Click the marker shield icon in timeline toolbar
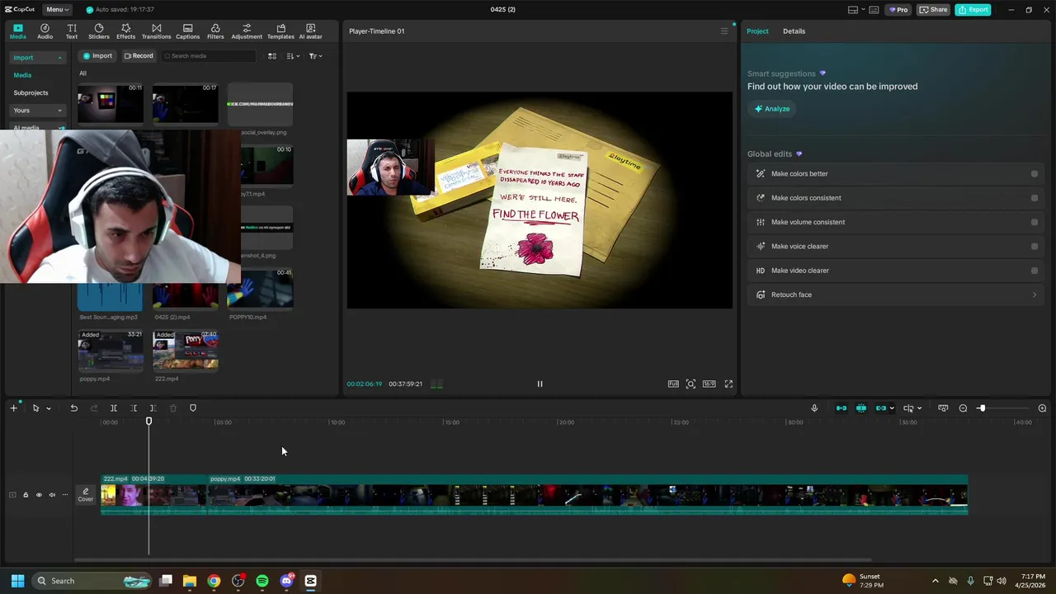The height and width of the screenshot is (594, 1056). [x=193, y=408]
